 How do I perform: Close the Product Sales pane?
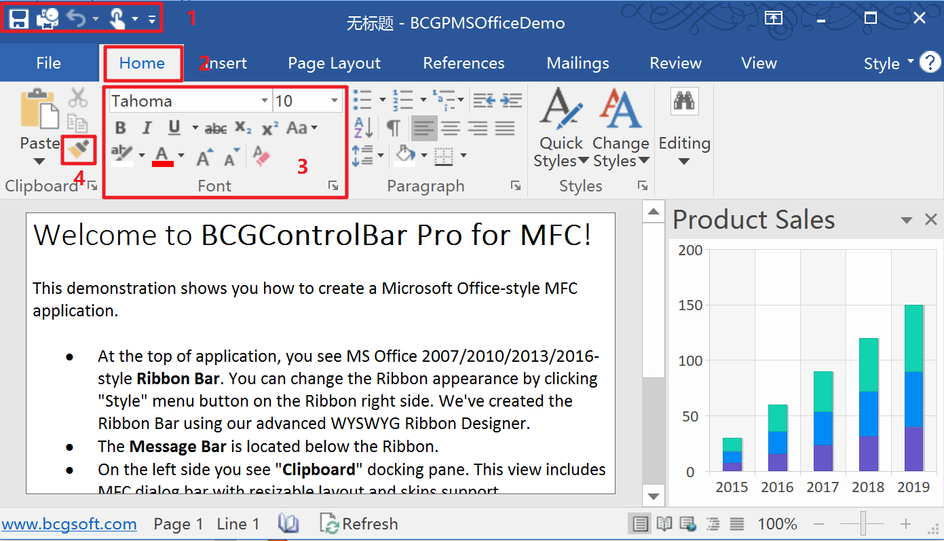tap(931, 219)
